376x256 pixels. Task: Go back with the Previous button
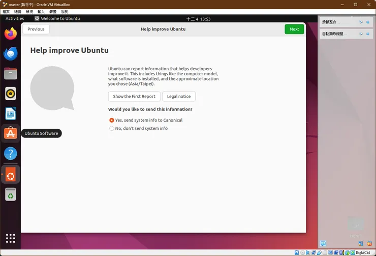pyautogui.click(x=36, y=29)
